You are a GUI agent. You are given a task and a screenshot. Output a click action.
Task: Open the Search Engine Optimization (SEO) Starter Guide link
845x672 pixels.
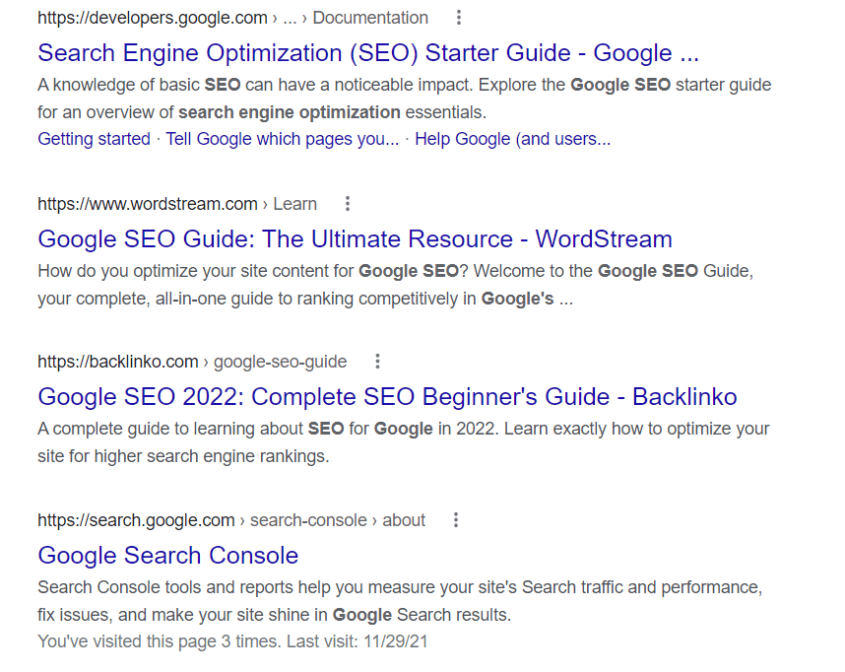(x=367, y=52)
